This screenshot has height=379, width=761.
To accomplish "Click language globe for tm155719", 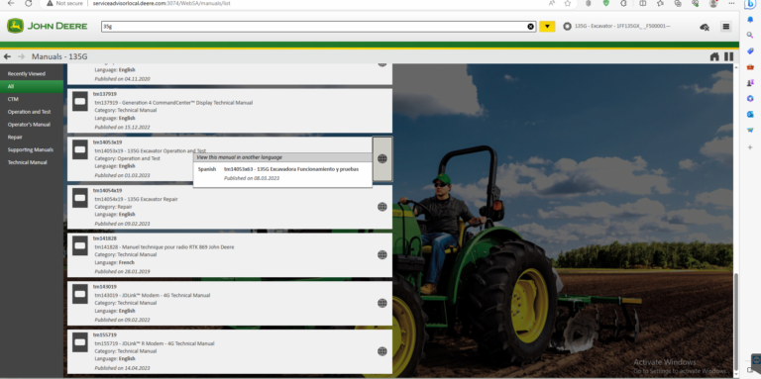I will 382,351.
